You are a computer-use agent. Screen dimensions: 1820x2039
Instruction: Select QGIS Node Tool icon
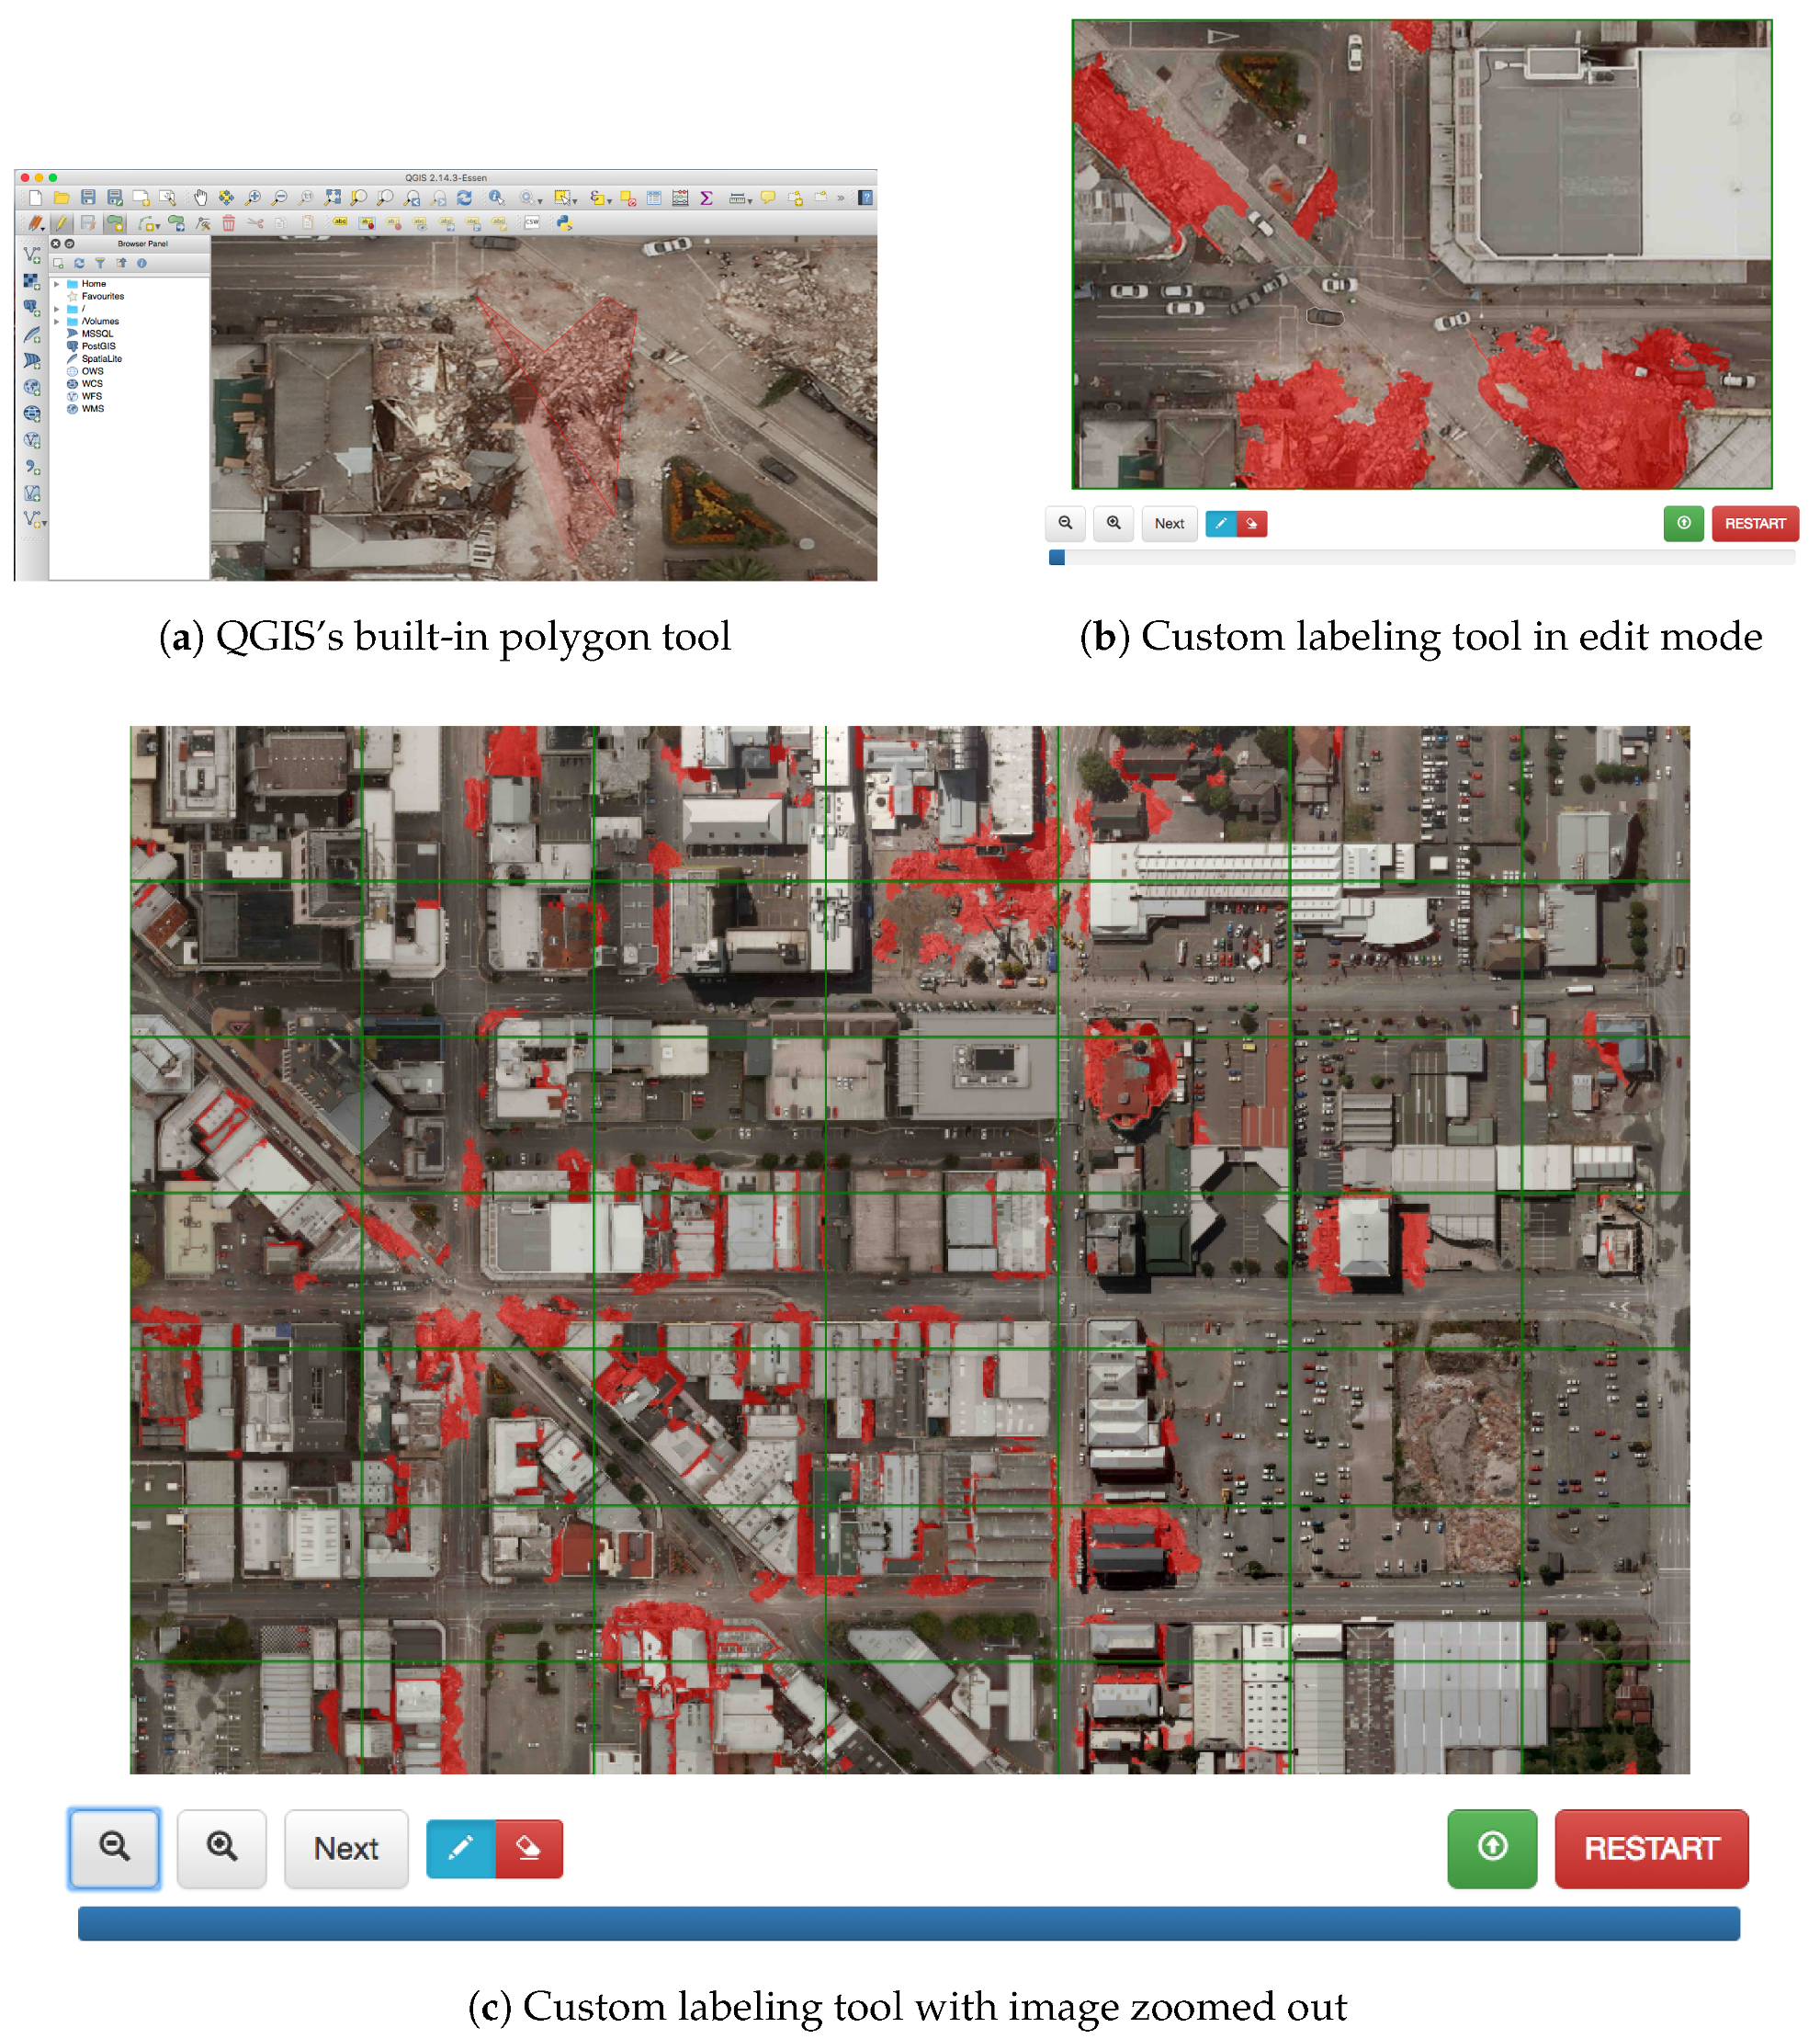203,223
